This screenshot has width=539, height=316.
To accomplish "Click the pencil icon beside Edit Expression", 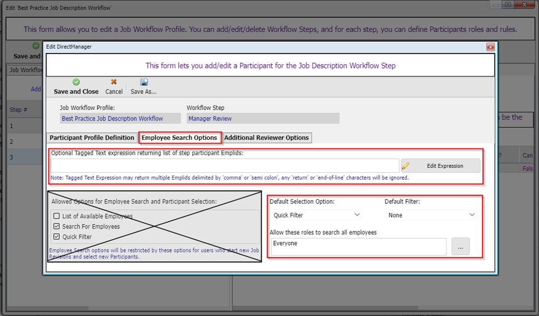I will pos(406,166).
